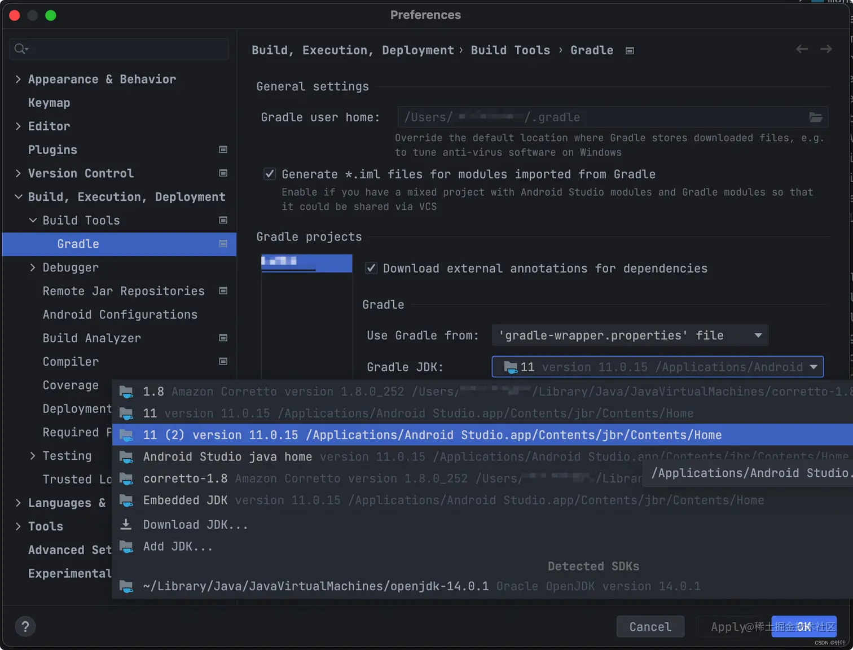Click project-level icon on selected Gradle row

point(223,244)
